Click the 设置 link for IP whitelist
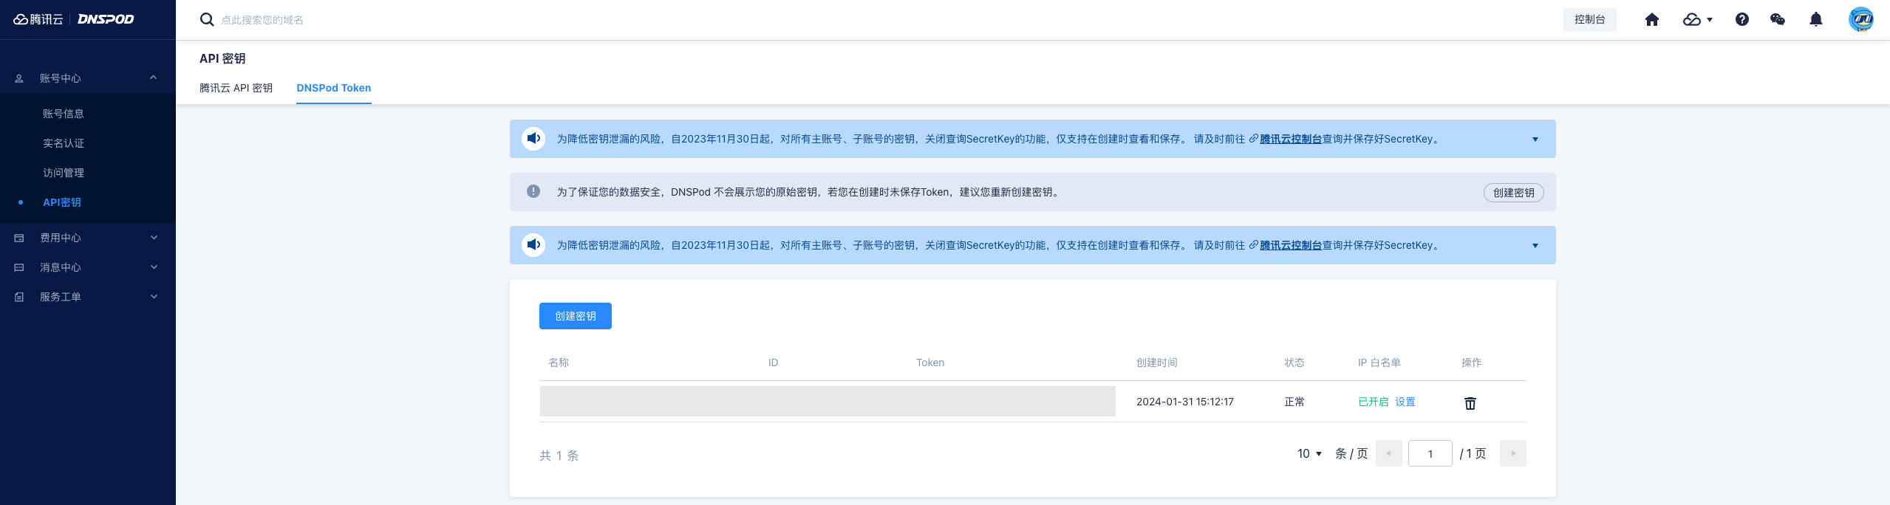 click(x=1405, y=402)
